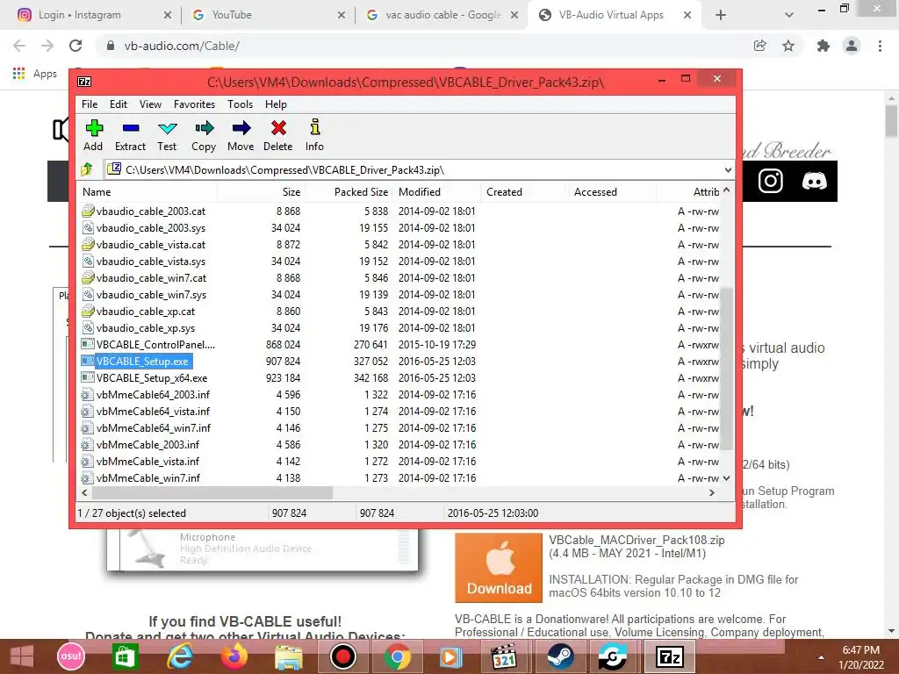Open Chrome three-dot menu

point(880,46)
